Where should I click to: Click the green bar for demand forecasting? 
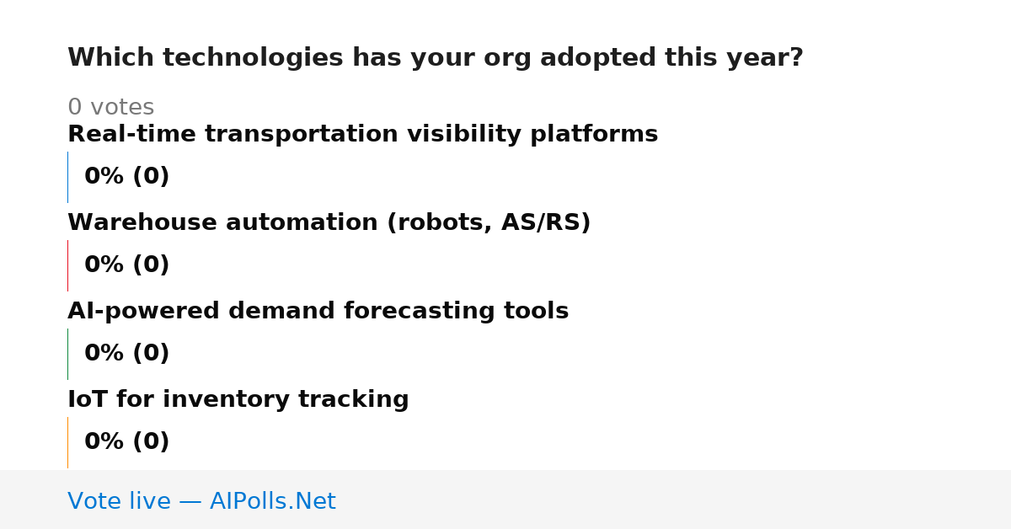(x=67, y=354)
